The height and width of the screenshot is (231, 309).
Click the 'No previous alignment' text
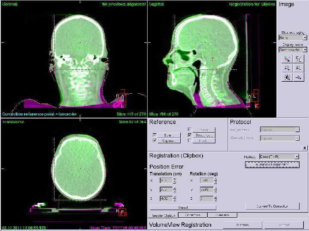coord(124,4)
